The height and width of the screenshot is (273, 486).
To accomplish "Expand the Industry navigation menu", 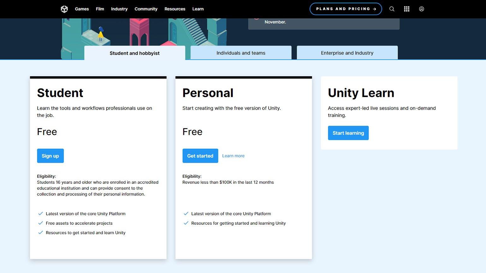I will (x=119, y=9).
